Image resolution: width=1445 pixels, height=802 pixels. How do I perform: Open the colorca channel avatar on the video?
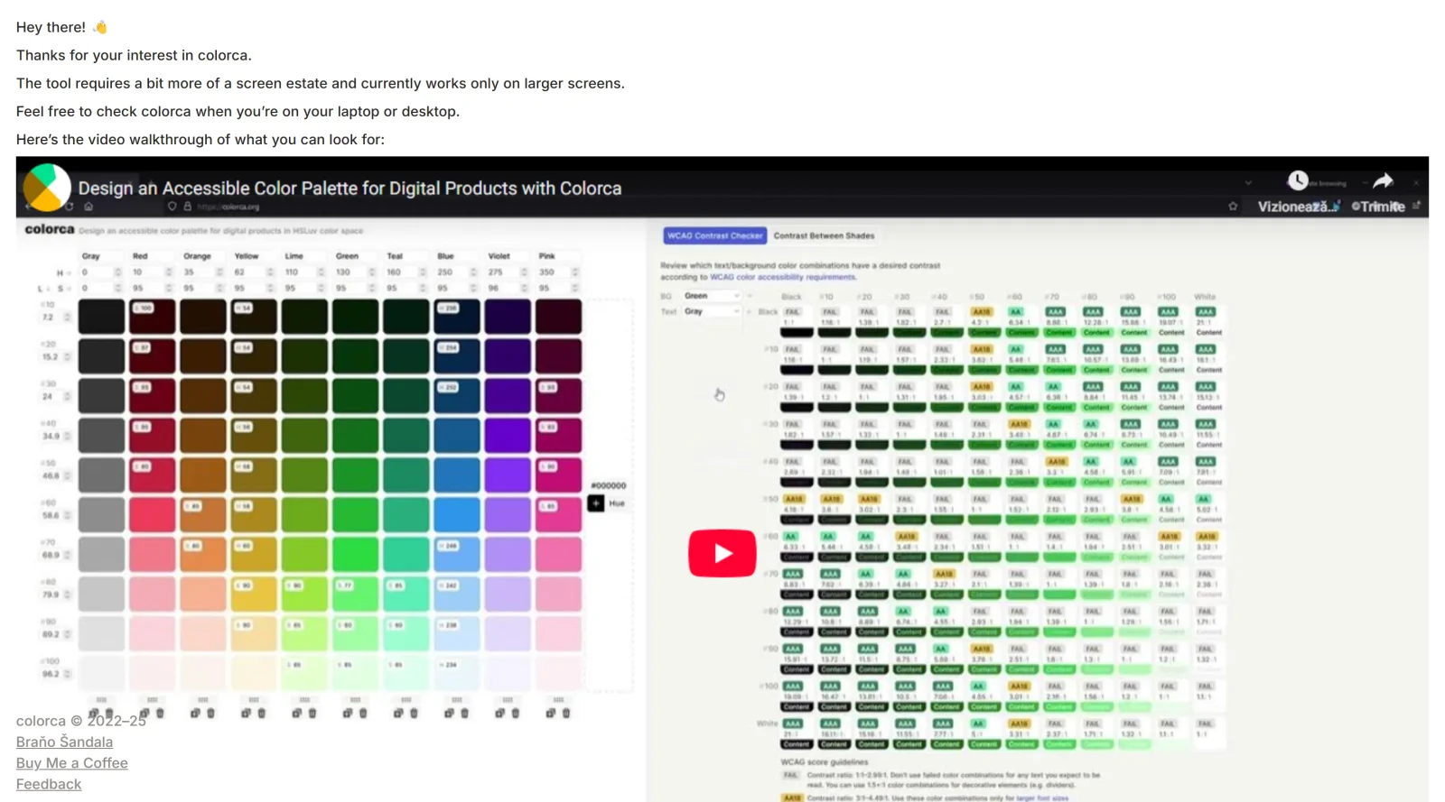[47, 188]
